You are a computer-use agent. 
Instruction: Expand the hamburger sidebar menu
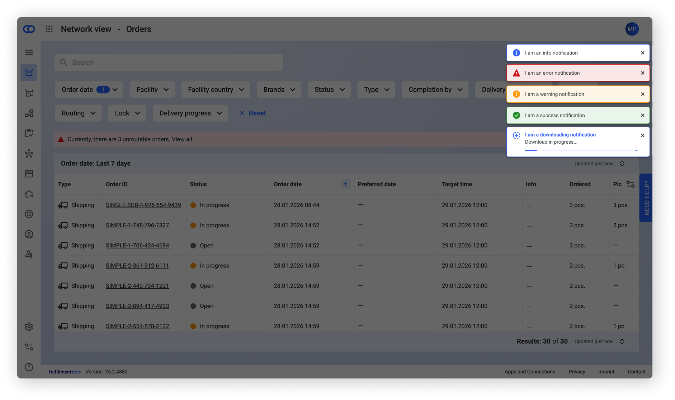pos(29,52)
